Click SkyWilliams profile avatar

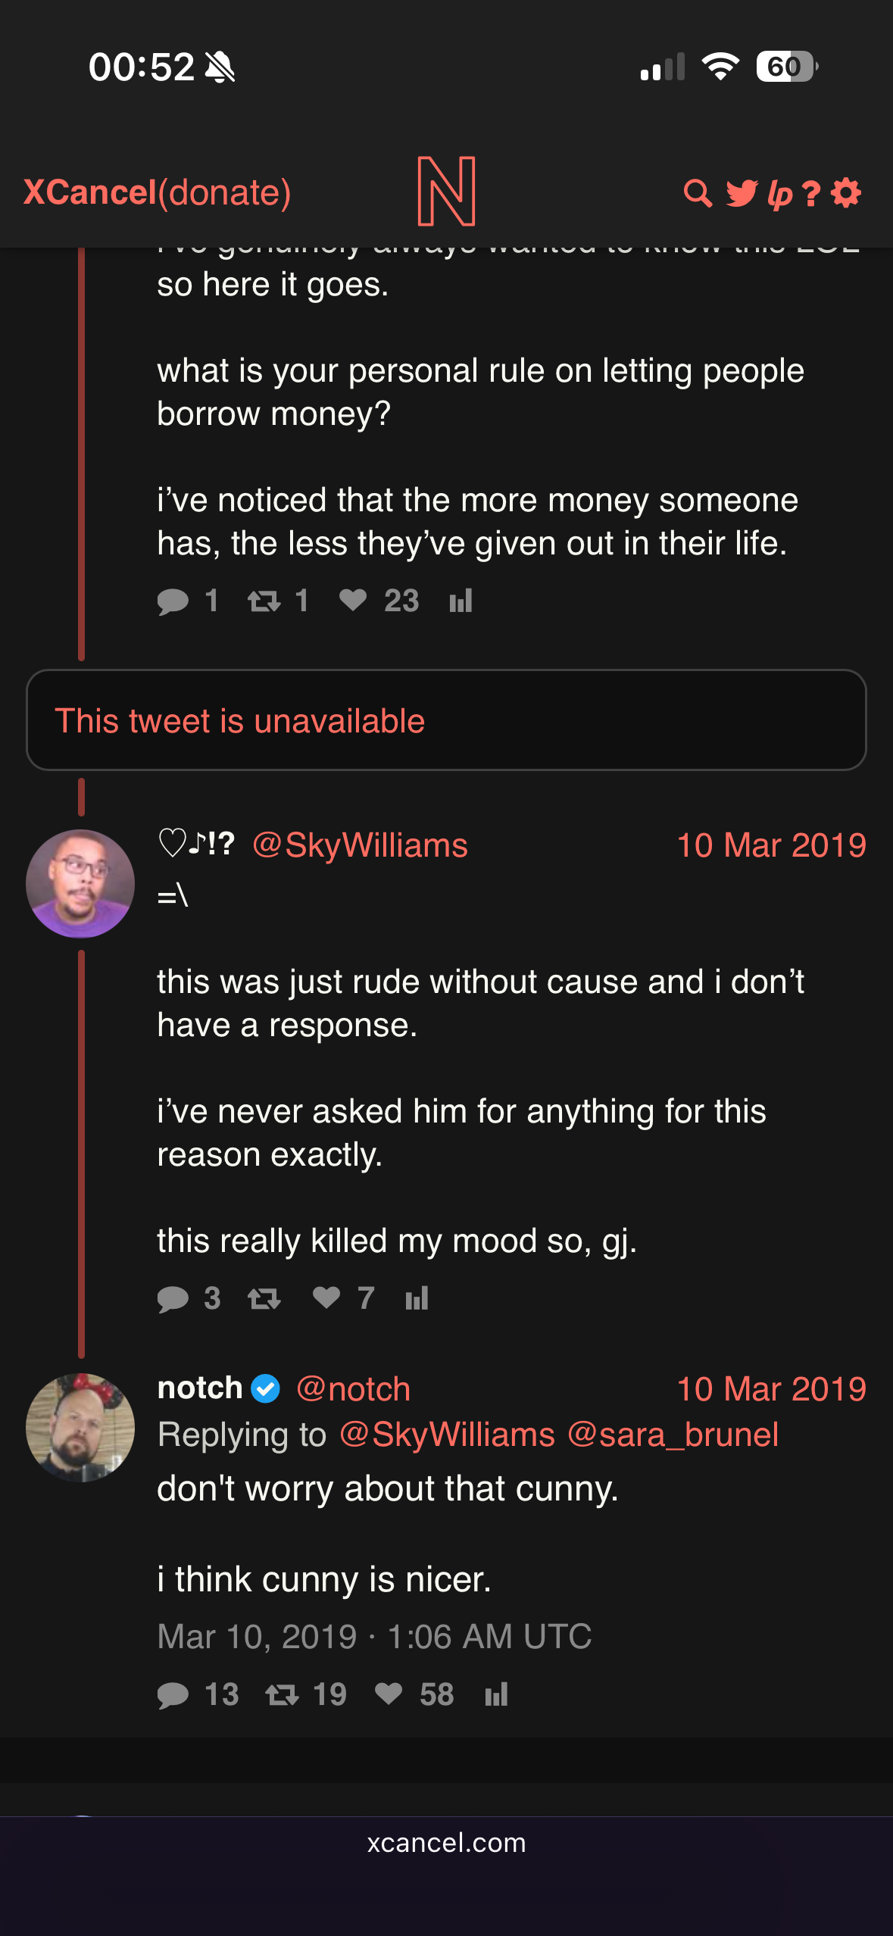point(80,884)
